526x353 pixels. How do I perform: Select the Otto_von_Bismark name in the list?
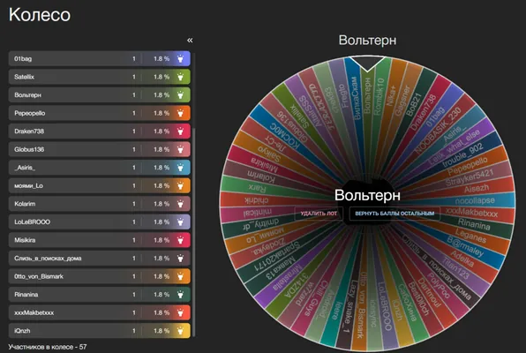coord(38,276)
